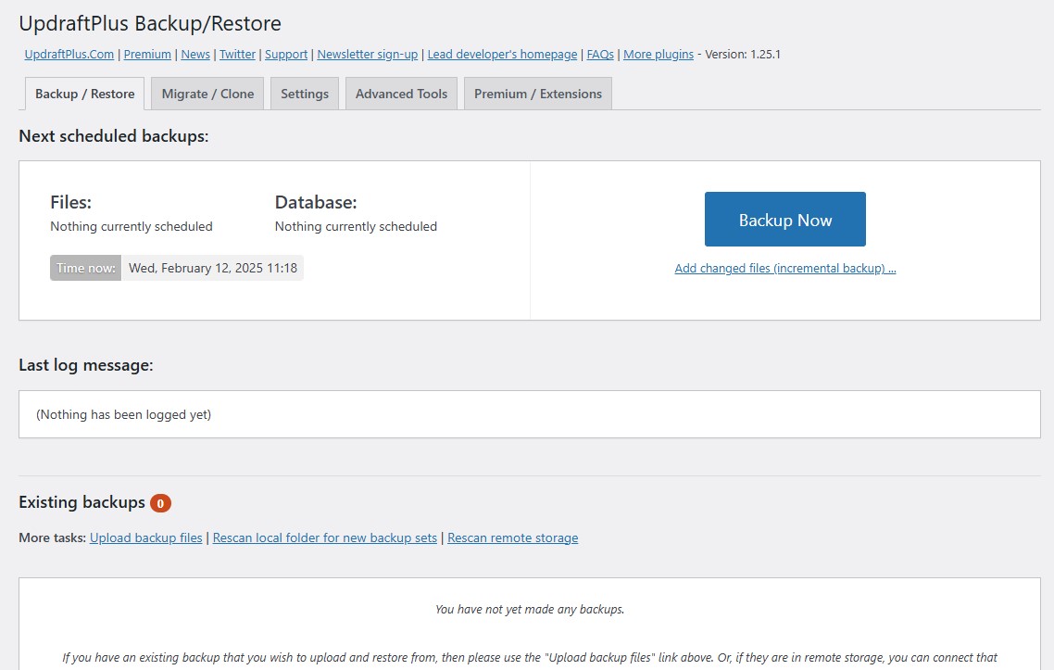The width and height of the screenshot is (1054, 670).
Task: Click 'You have not yet made any backups.' text
Action: pyautogui.click(x=530, y=610)
